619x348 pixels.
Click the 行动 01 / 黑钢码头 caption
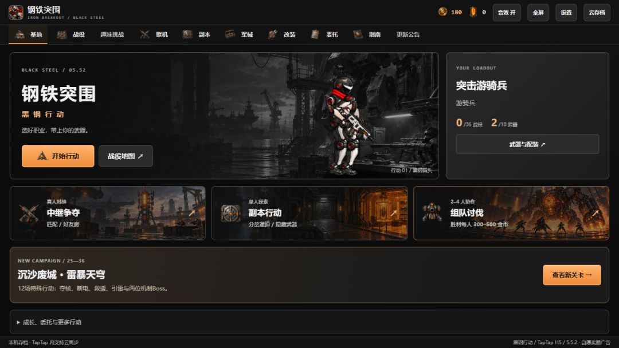[x=412, y=170]
